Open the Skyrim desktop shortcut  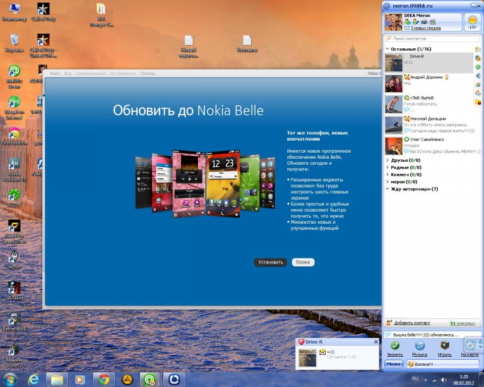tap(14, 260)
